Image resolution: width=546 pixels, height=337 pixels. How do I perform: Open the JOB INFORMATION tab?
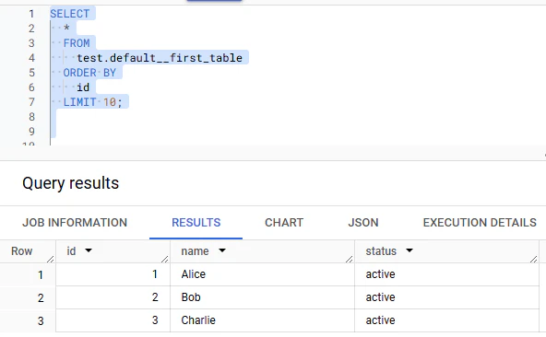click(x=75, y=223)
